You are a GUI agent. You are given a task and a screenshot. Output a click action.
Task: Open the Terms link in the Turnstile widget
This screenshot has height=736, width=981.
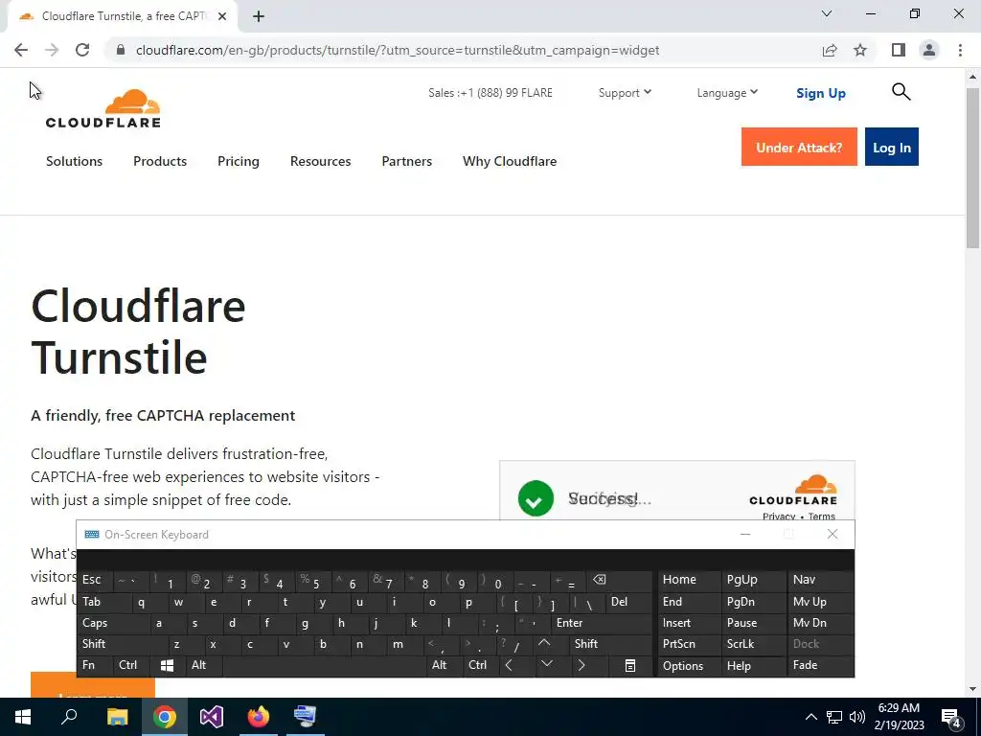coord(821,516)
